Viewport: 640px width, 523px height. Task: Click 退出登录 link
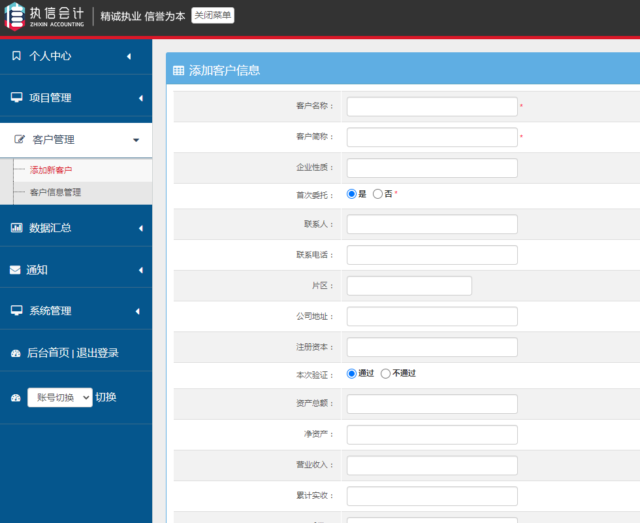click(x=97, y=352)
